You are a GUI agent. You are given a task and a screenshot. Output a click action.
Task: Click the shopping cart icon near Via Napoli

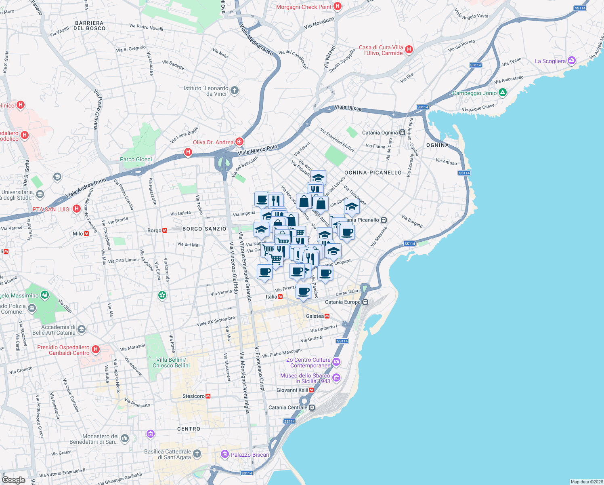(267, 249)
